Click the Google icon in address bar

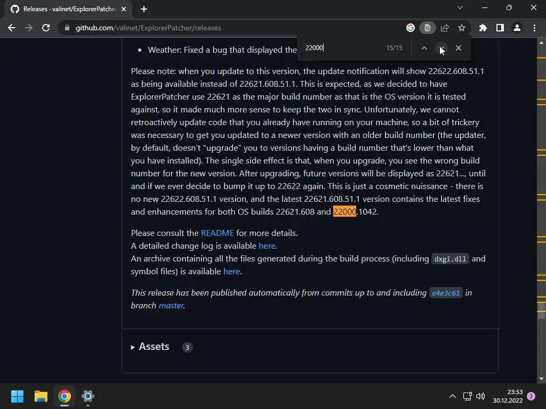pyautogui.click(x=411, y=28)
